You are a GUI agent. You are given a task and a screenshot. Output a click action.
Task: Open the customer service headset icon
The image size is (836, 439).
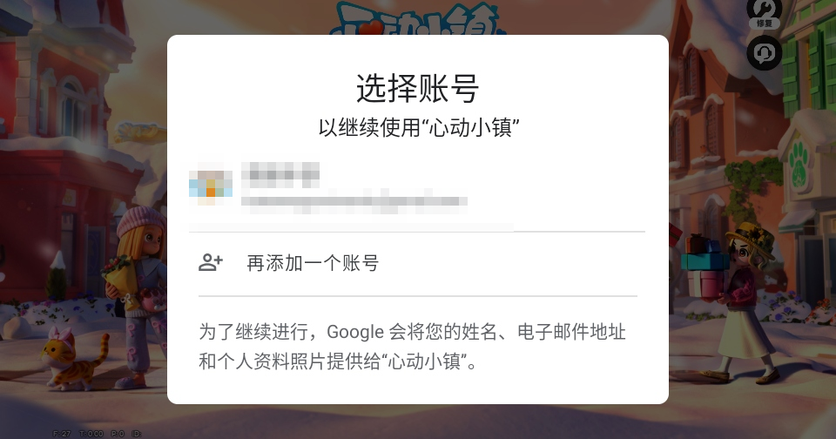point(764,53)
